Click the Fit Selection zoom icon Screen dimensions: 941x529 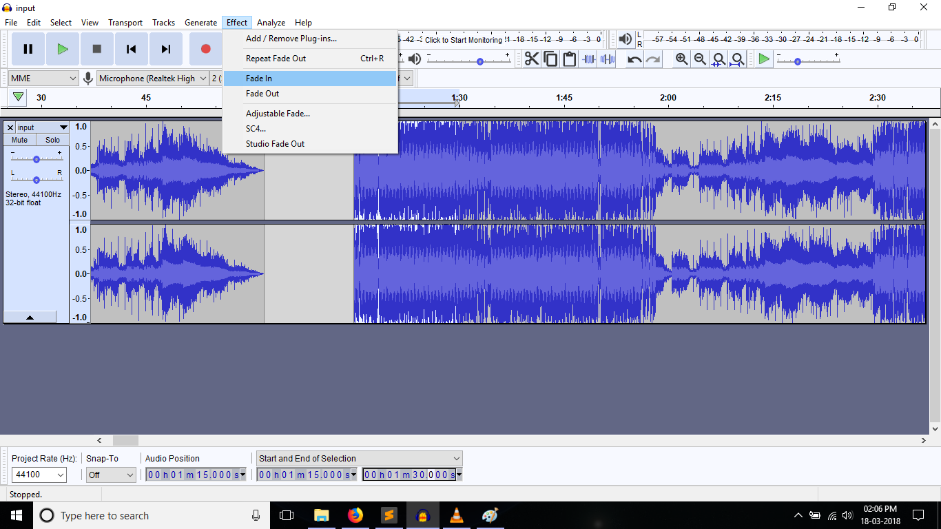pos(718,59)
